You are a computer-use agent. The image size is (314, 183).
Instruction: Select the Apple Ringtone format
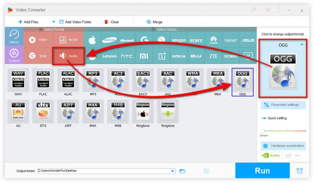click(x=143, y=112)
